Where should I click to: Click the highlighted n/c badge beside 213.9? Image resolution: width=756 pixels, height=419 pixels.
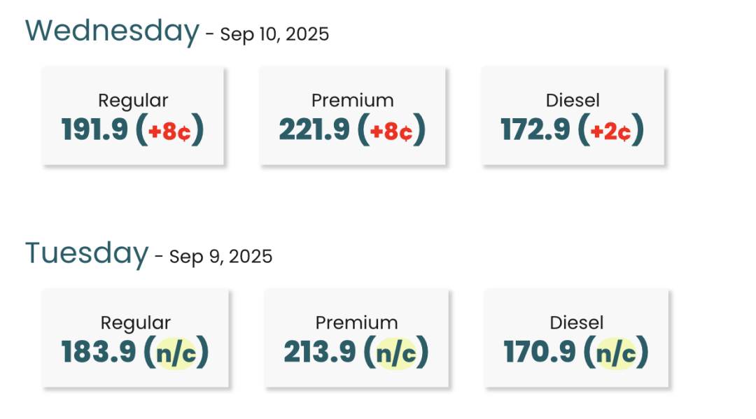[x=395, y=353]
